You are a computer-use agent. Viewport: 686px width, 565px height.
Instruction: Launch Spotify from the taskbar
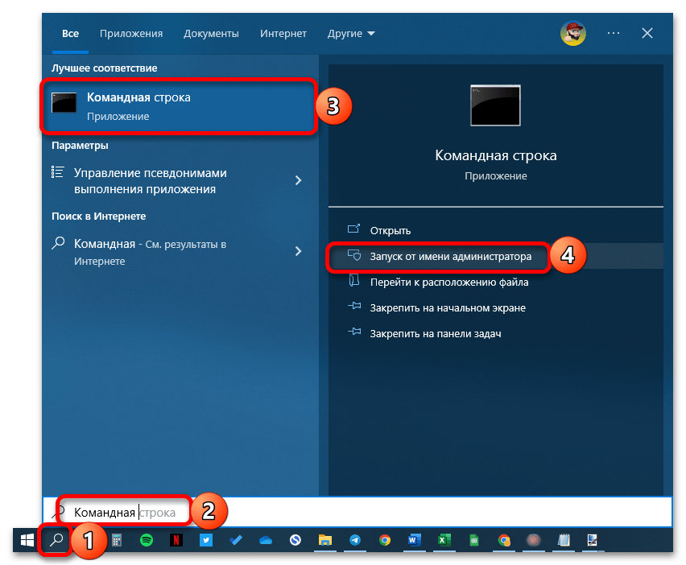pyautogui.click(x=147, y=540)
